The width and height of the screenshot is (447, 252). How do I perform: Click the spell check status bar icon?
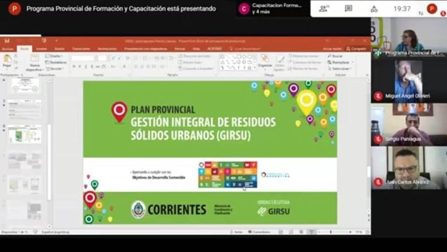click(35, 232)
